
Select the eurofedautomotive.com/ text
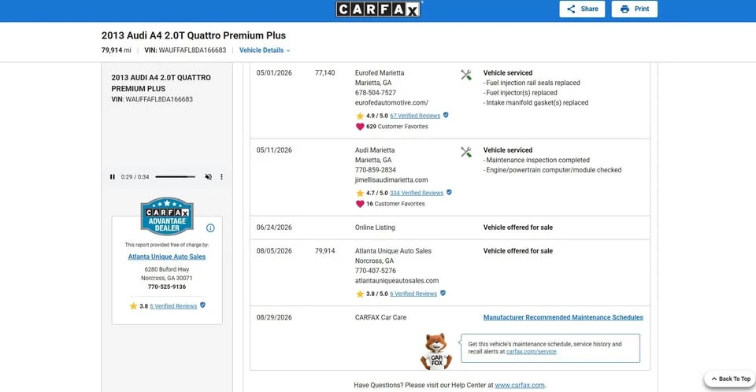(x=391, y=102)
